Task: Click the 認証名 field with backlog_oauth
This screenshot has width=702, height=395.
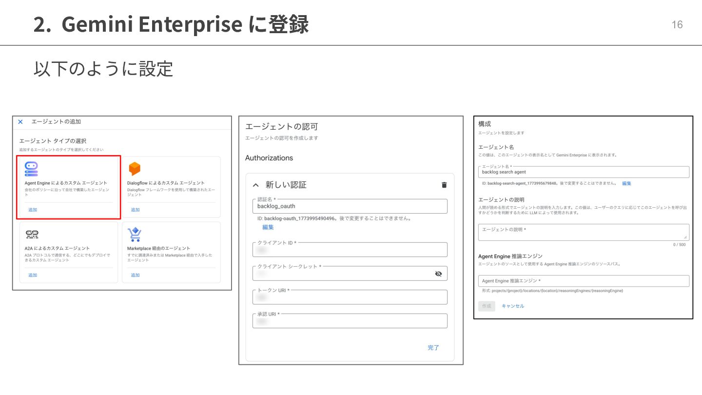Action: [350, 206]
